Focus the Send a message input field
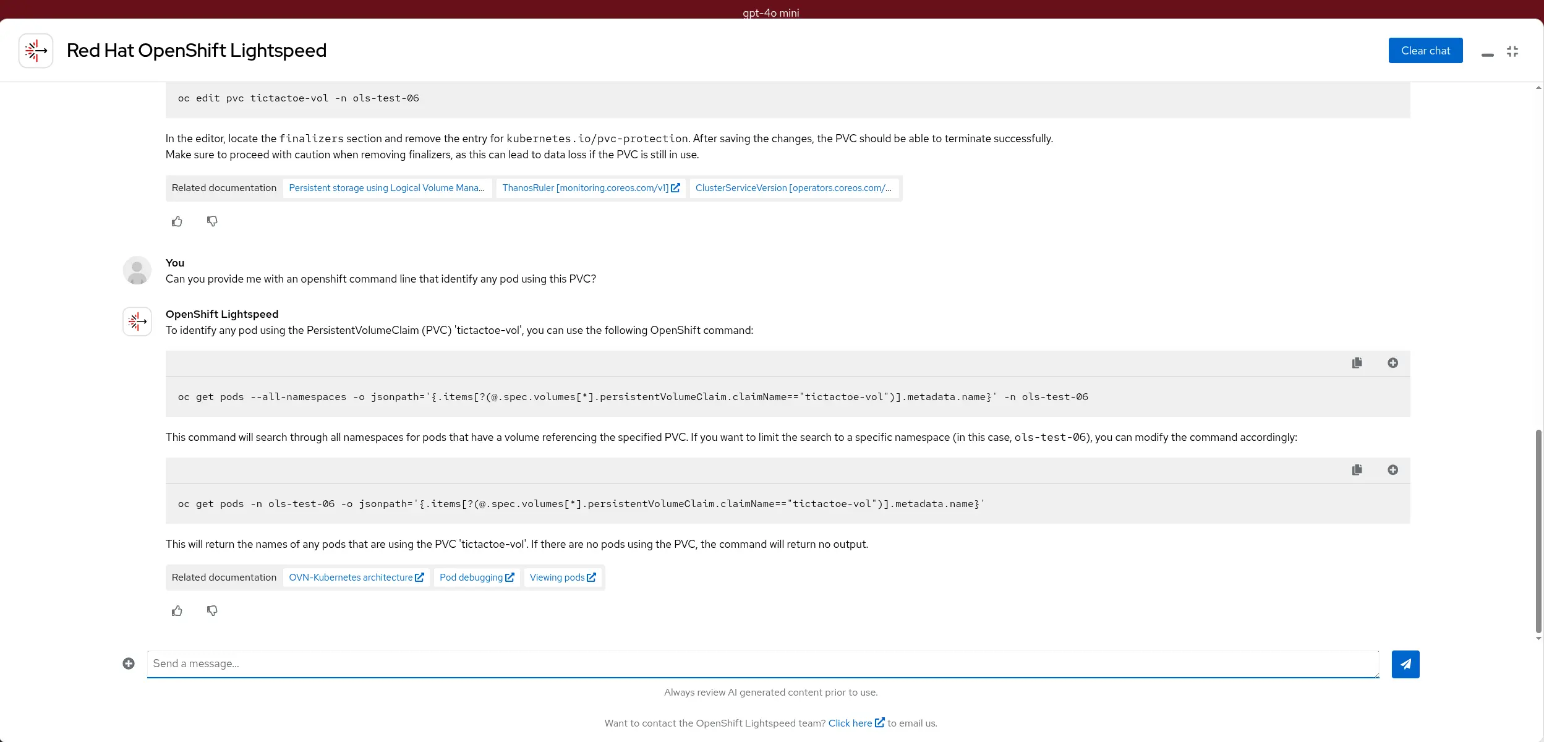The height and width of the screenshot is (742, 1544). (x=763, y=664)
